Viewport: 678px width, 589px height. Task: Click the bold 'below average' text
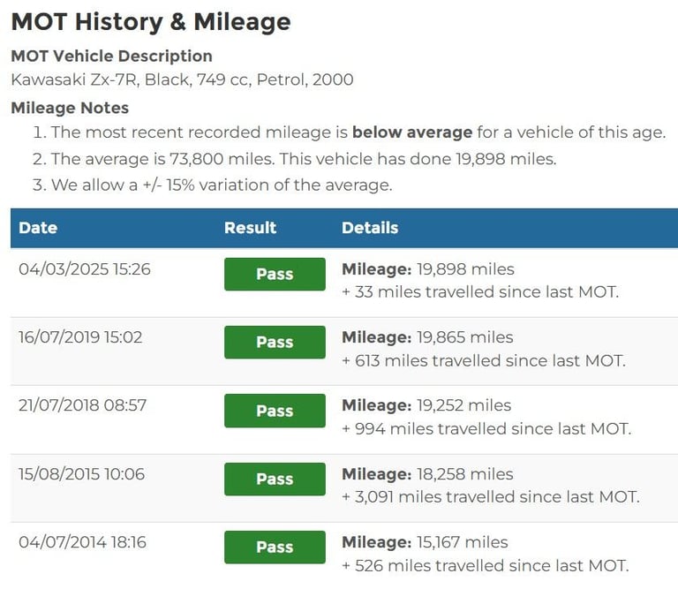[x=411, y=132]
